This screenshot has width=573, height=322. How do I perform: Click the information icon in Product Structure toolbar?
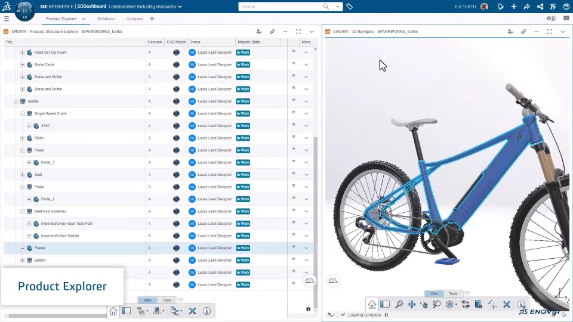click(x=207, y=311)
